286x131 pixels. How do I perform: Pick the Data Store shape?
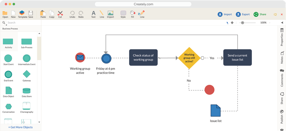coord(27,90)
